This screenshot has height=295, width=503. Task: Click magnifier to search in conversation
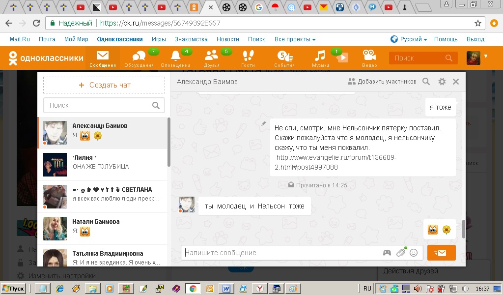[426, 82]
